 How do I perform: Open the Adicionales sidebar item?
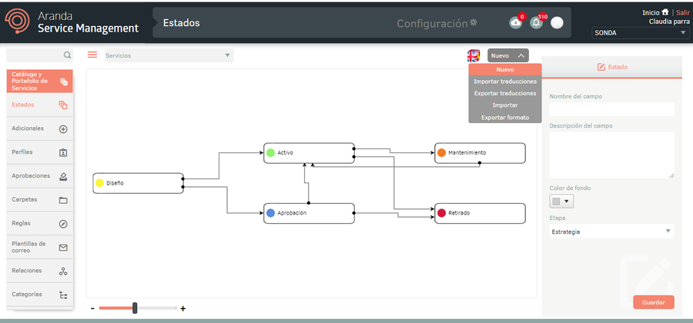pyautogui.click(x=40, y=129)
